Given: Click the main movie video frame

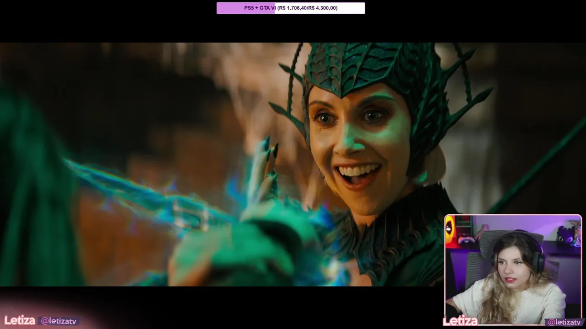Looking at the screenshot, I should coord(293,164).
